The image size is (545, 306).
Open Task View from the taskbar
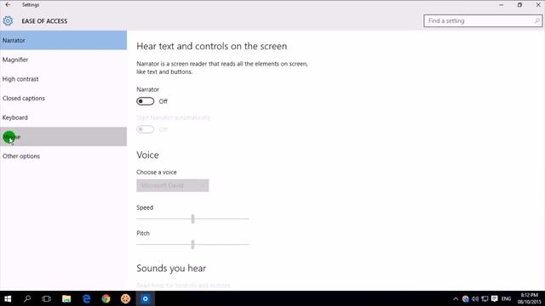coord(46,298)
